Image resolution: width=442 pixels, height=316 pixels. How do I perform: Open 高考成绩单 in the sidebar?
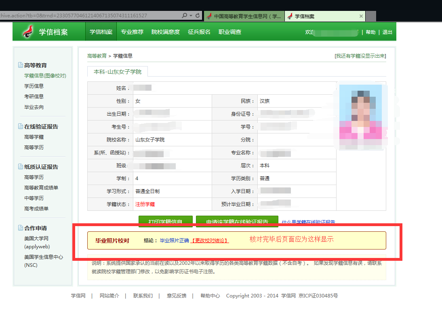pos(36,209)
